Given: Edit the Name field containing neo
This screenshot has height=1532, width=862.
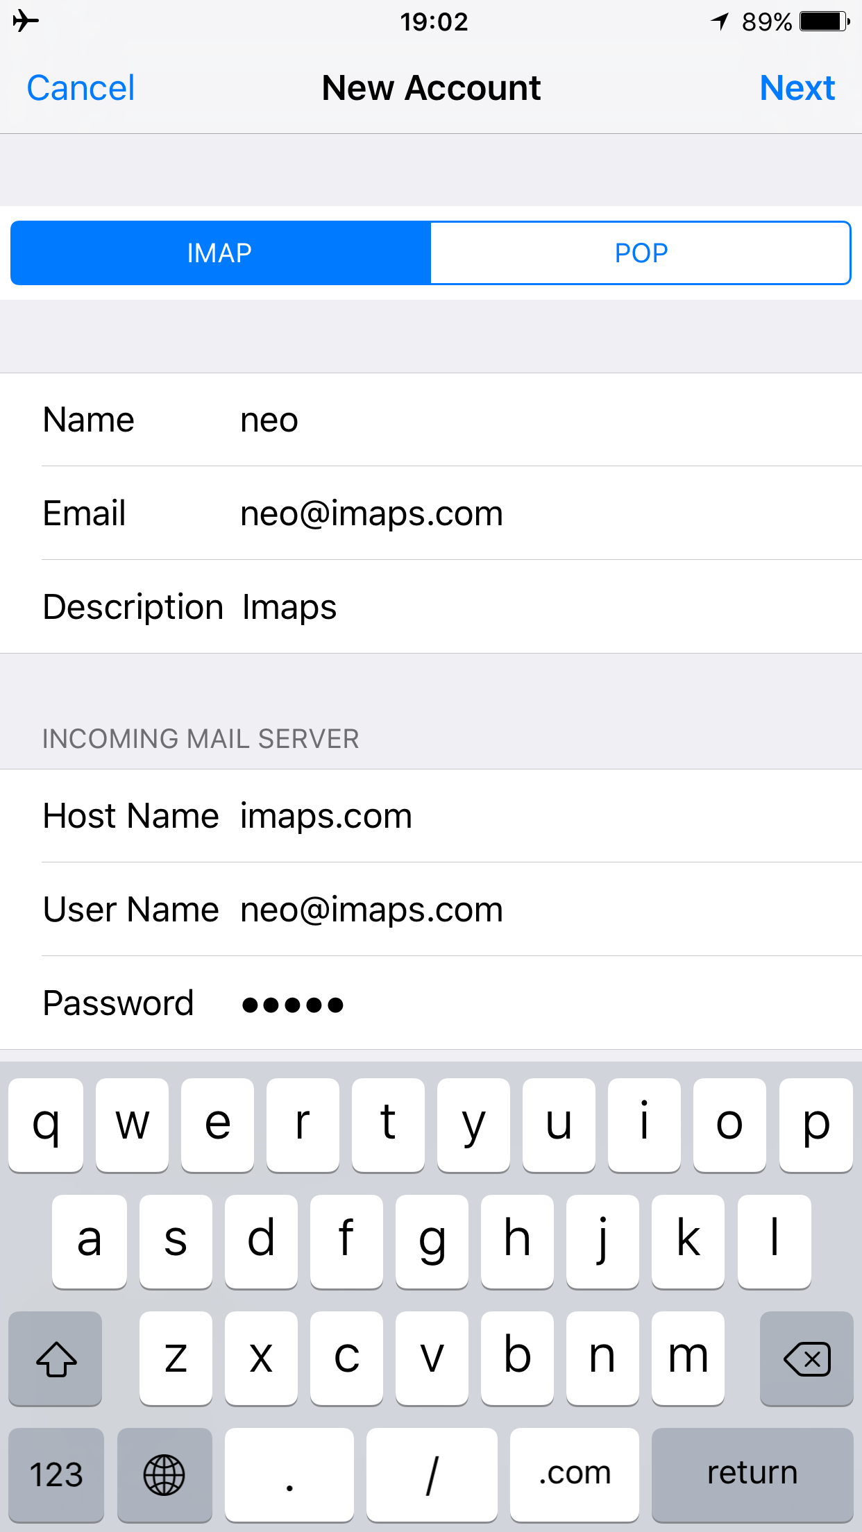Looking at the screenshot, I should point(431,420).
